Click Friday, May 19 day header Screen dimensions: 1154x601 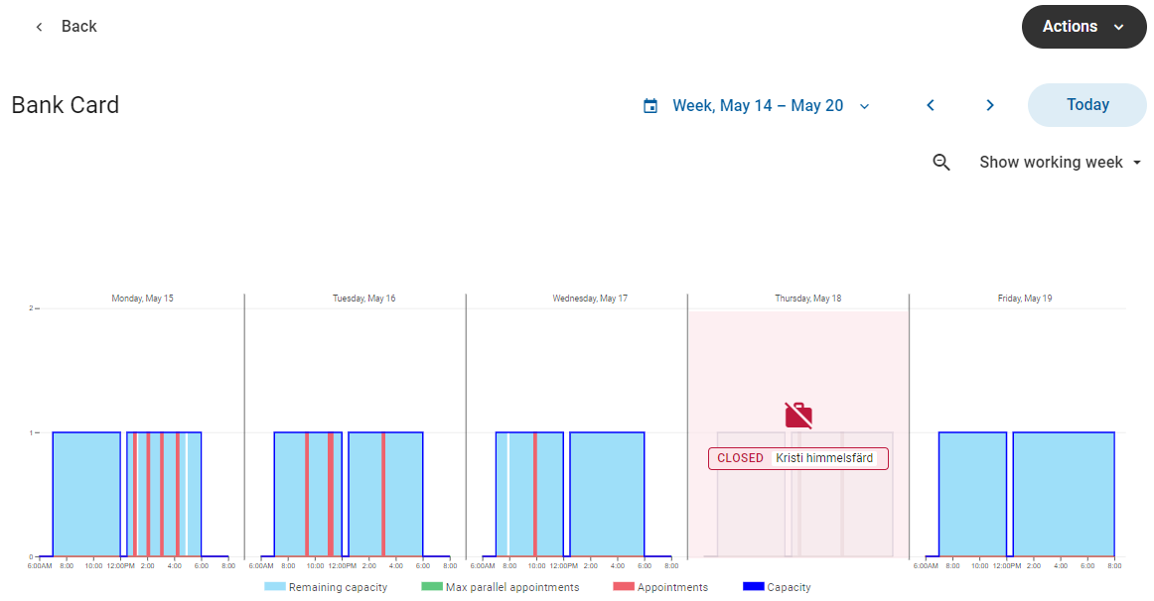1025,299
